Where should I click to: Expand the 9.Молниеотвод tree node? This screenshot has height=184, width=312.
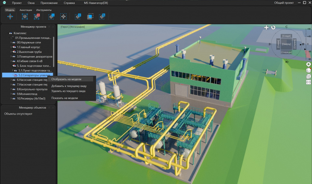[x=11, y=94]
